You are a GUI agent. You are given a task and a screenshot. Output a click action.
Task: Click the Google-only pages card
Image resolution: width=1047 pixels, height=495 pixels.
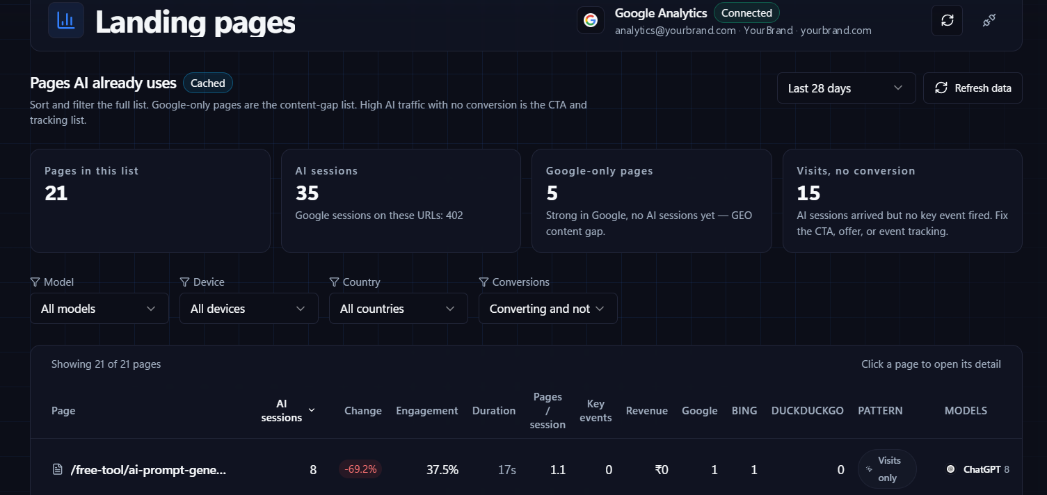point(651,201)
